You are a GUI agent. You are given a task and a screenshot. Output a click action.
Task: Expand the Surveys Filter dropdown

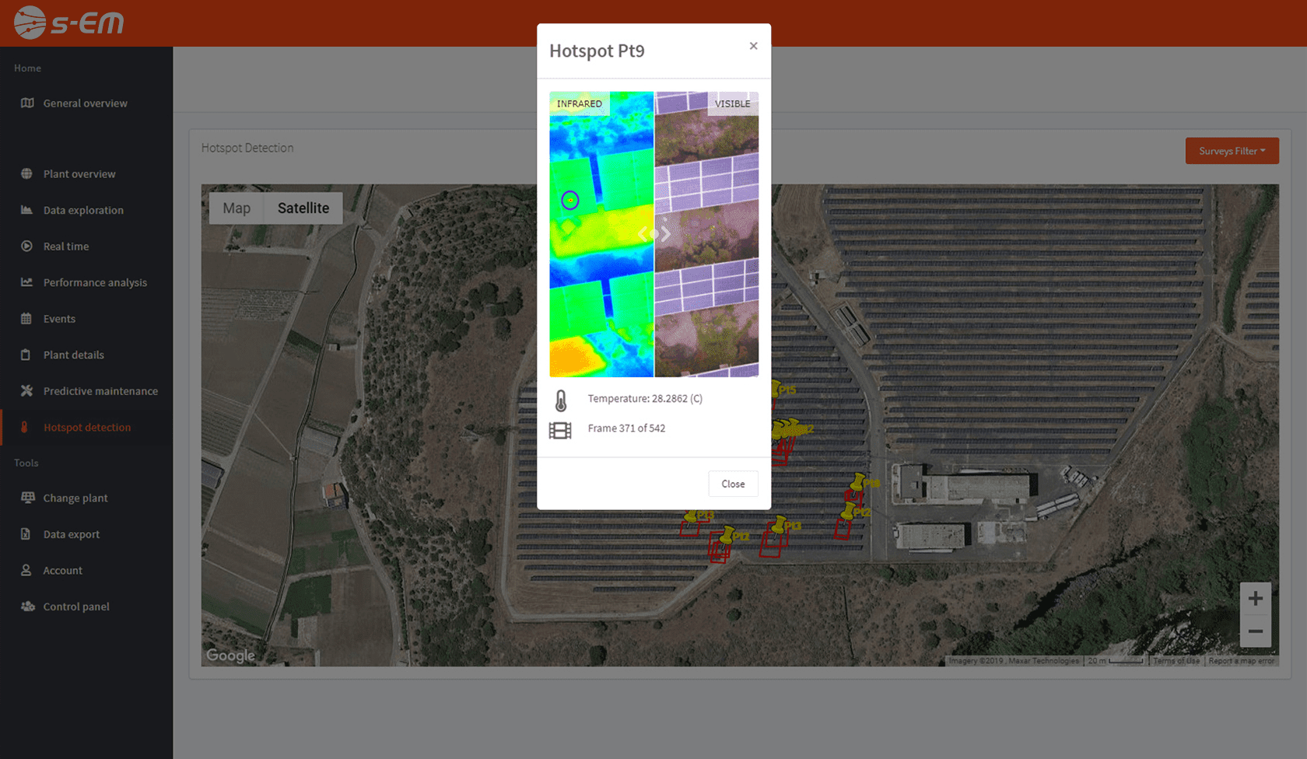[x=1232, y=151]
